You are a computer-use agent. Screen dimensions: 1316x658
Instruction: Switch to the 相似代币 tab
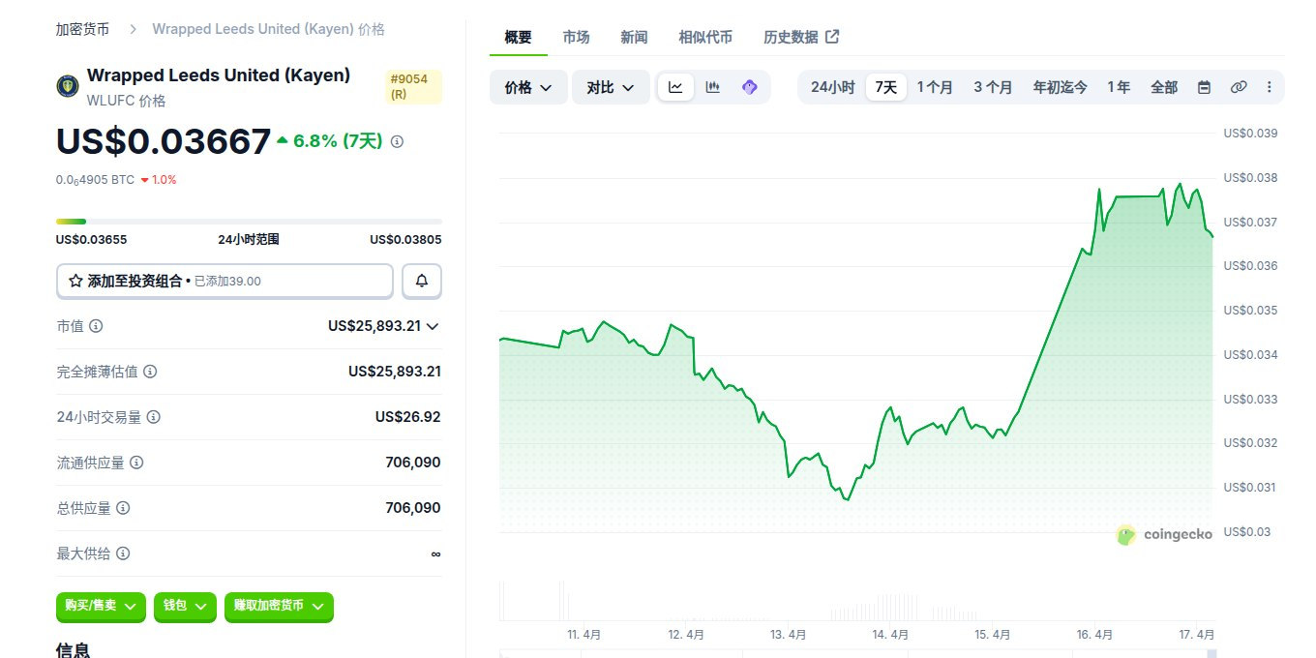(705, 37)
